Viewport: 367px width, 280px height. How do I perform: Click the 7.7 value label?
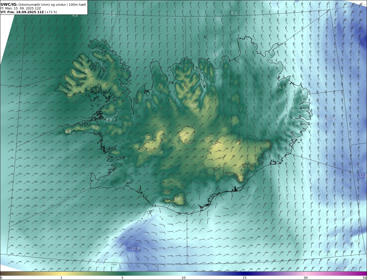219,19
